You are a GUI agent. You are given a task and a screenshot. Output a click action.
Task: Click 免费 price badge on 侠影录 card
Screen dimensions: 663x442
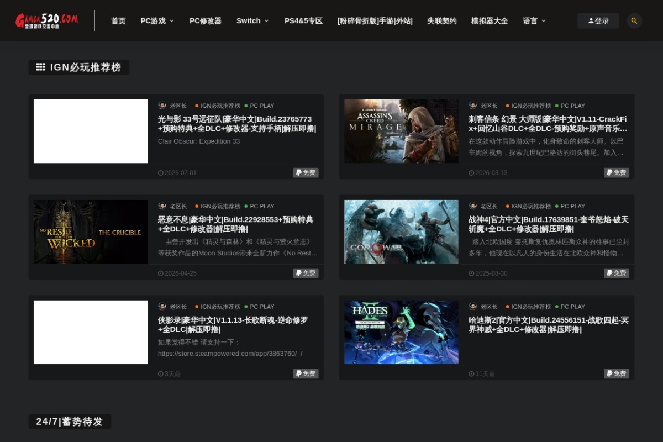(x=306, y=374)
